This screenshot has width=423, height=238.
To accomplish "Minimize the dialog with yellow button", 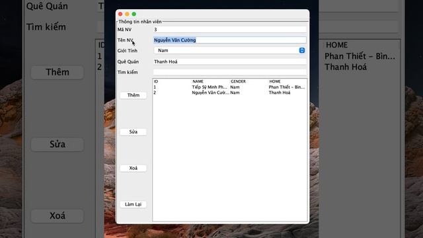I will coord(127,14).
